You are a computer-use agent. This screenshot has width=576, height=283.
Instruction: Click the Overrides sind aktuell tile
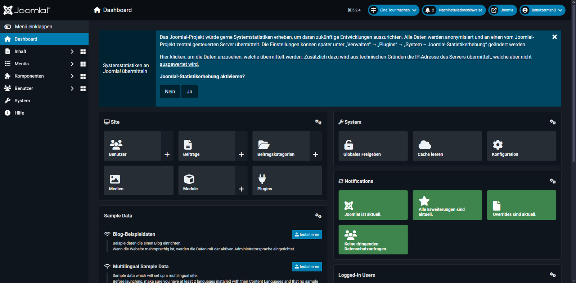521,205
